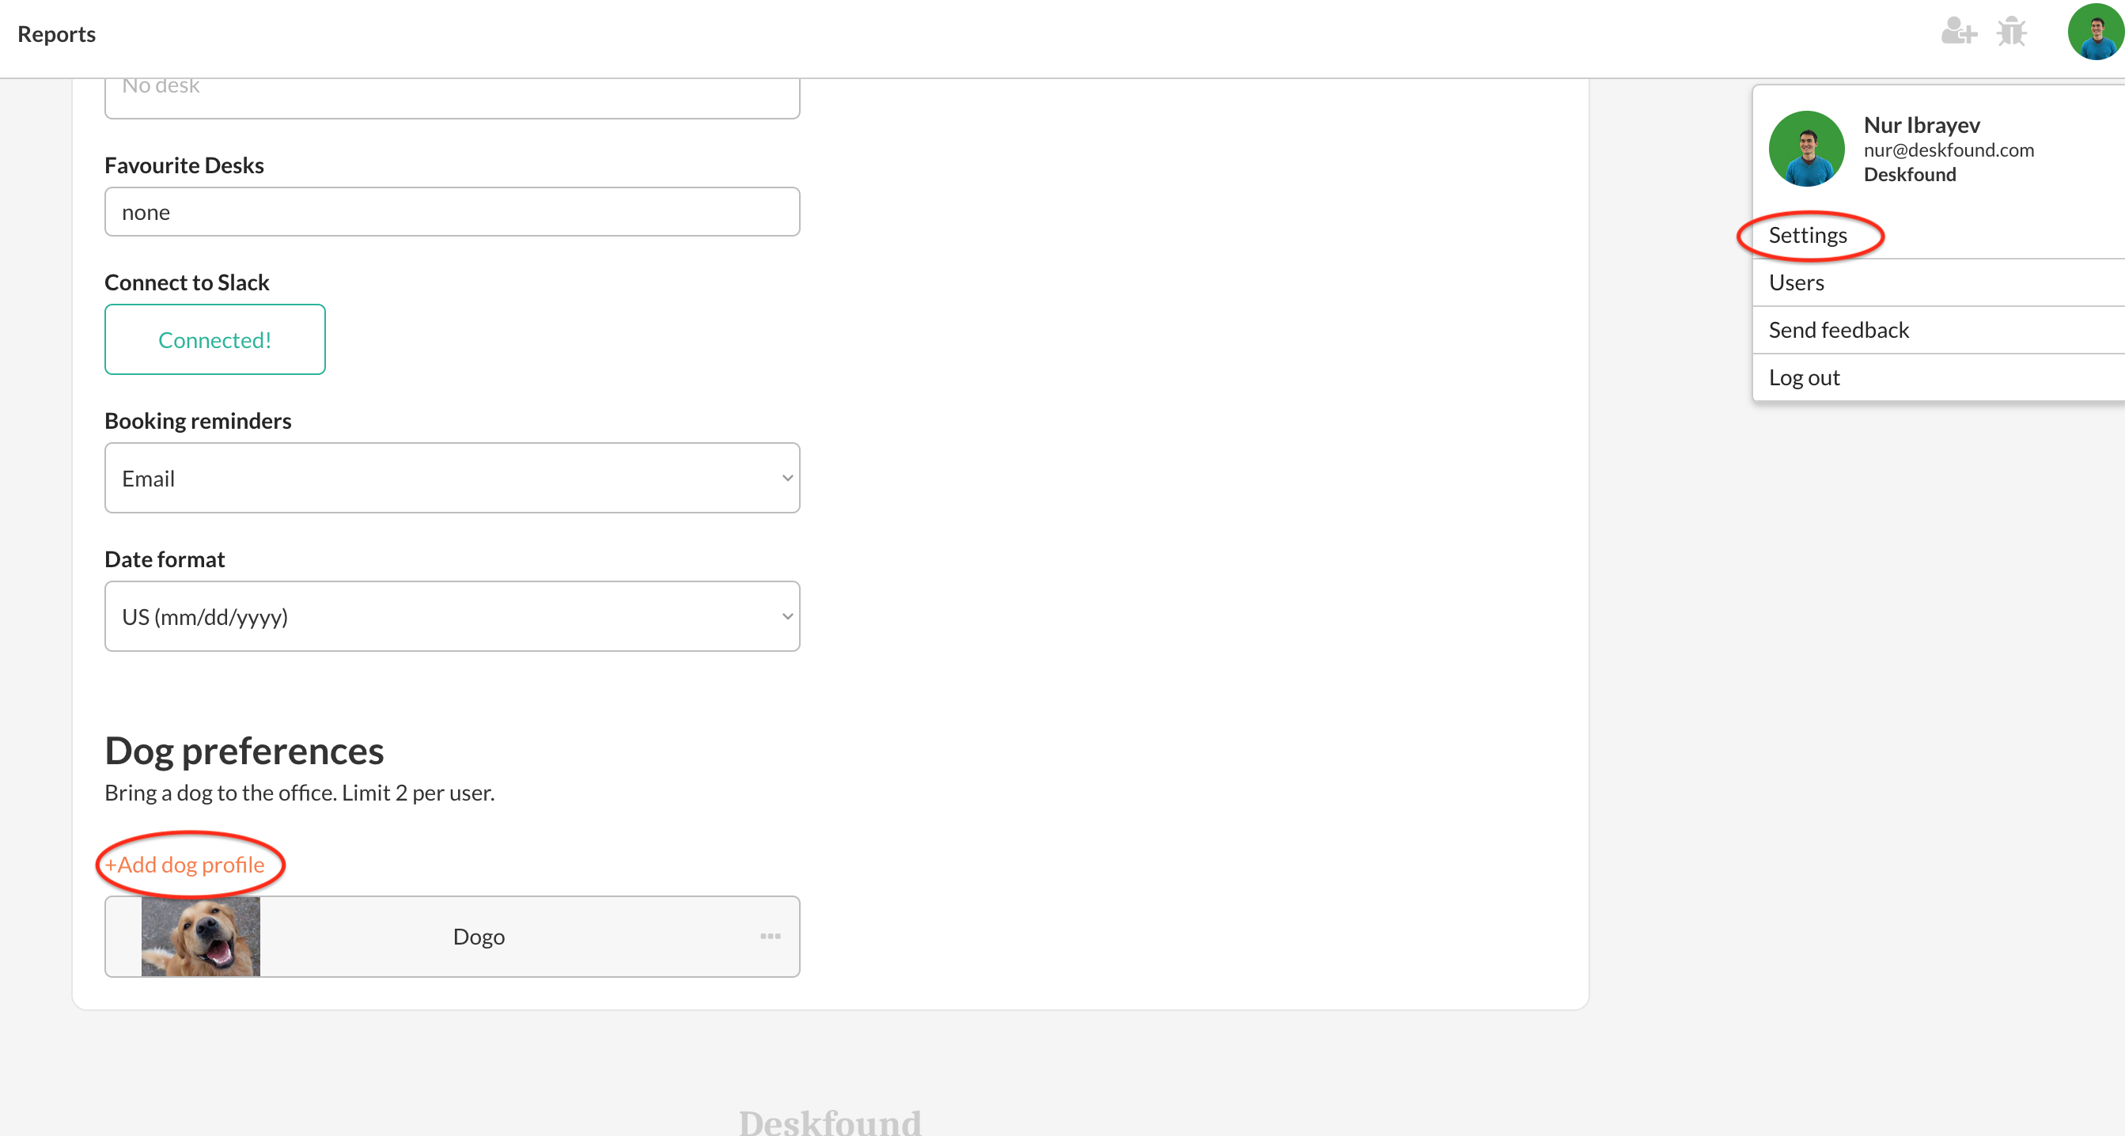
Task: Expand the Date format dropdown
Action: point(452,617)
